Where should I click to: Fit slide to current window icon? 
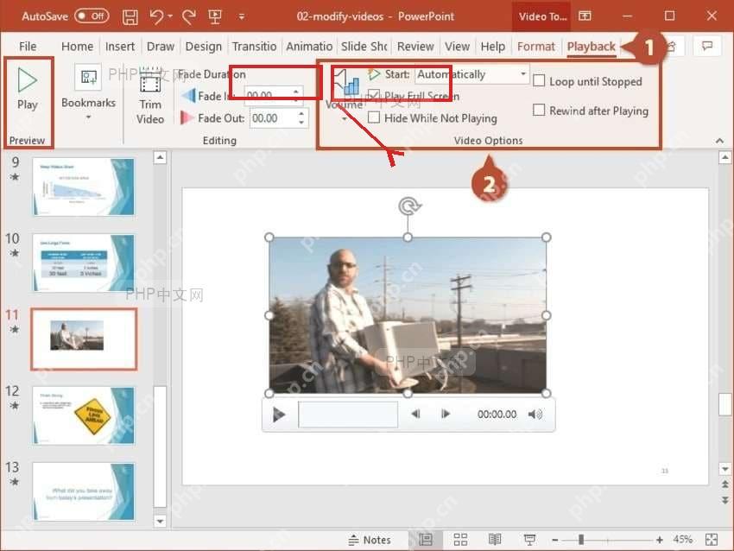coord(712,540)
